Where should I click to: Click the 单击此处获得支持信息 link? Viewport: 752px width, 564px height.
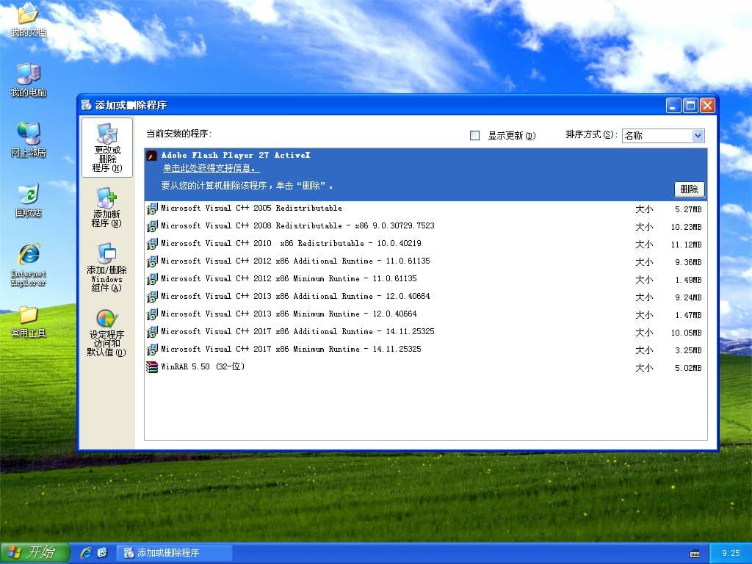click(x=211, y=169)
